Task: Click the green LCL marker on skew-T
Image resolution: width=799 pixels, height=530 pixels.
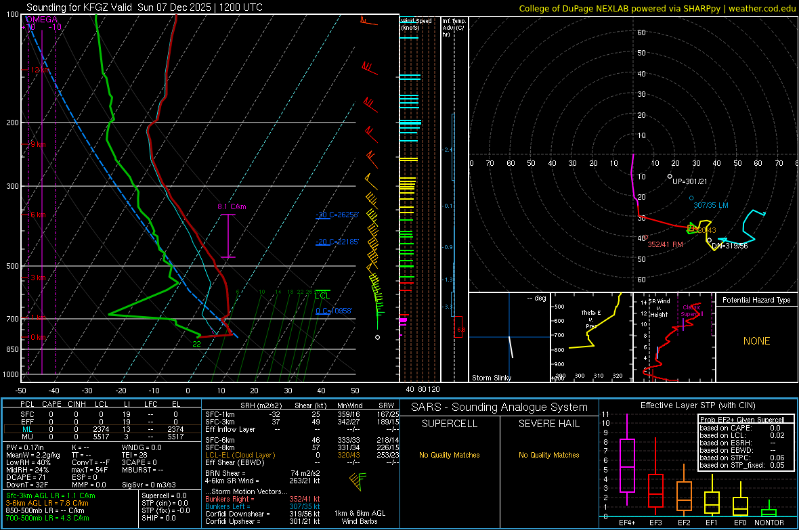Action: pyautogui.click(x=322, y=296)
